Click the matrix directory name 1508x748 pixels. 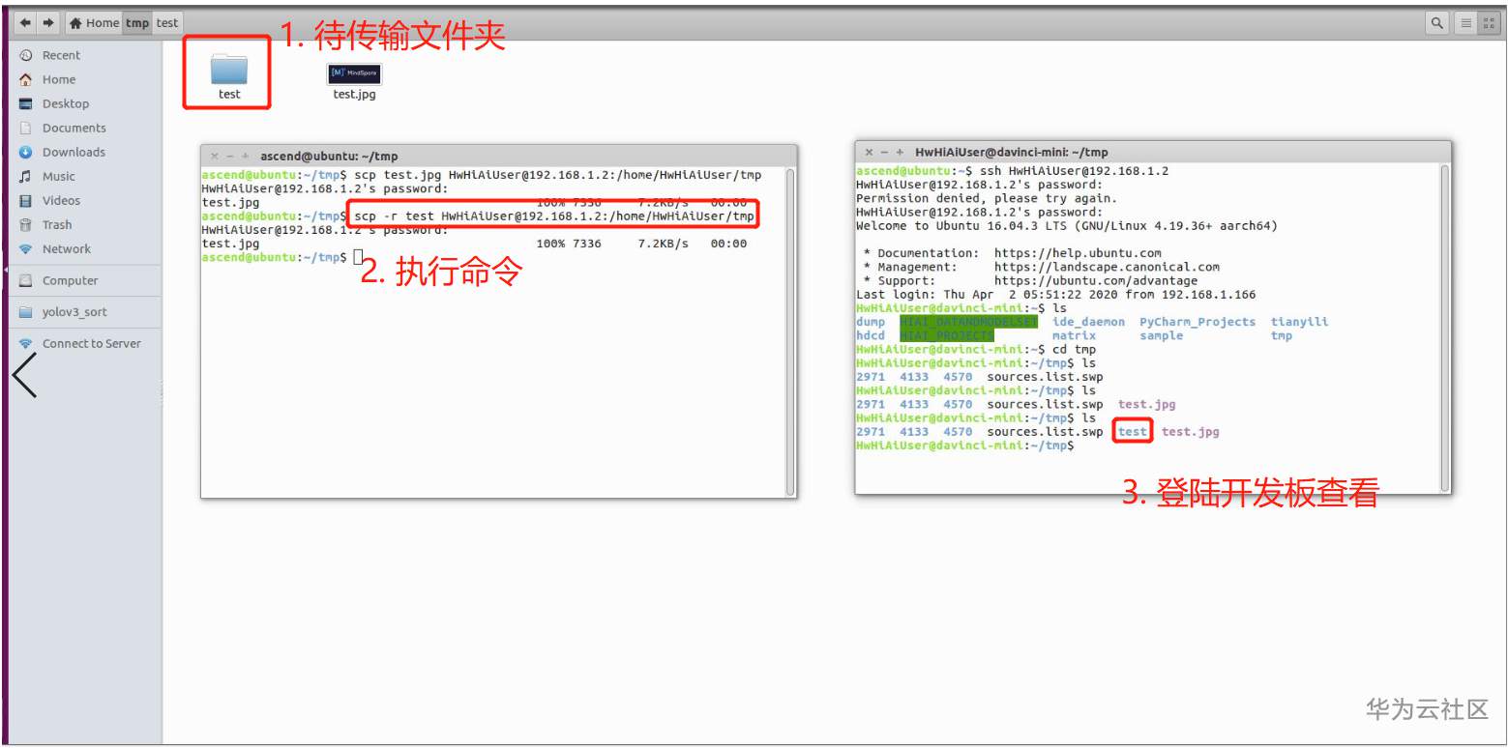(x=1074, y=335)
